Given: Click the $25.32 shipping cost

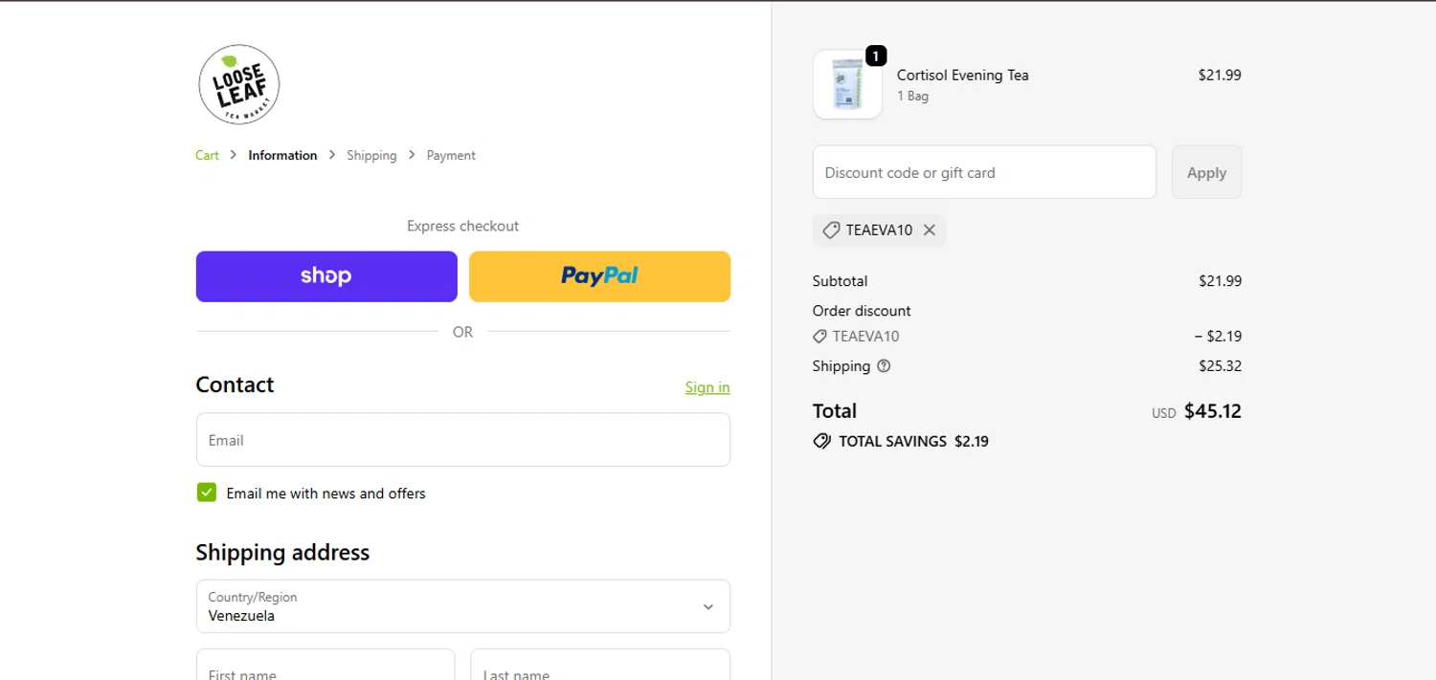Looking at the screenshot, I should click(1220, 366).
